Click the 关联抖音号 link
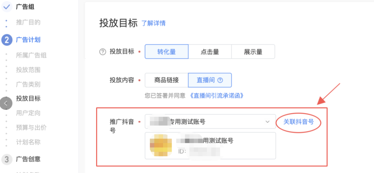The height and width of the screenshot is (173, 374). [x=298, y=122]
